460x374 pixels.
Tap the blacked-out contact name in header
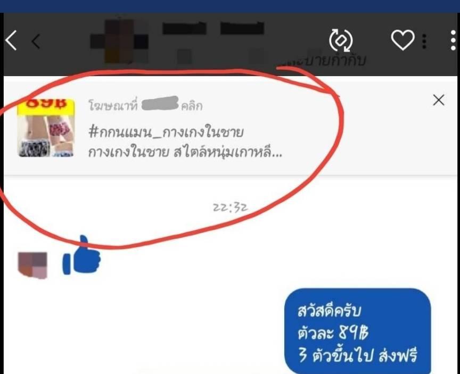(x=213, y=28)
